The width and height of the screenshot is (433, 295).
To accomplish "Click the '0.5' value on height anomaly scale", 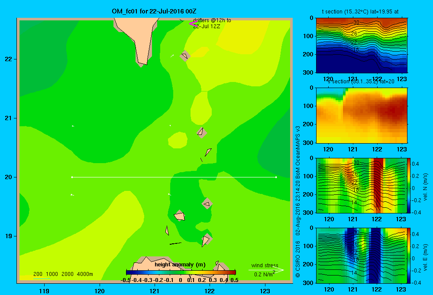I will coord(234,280).
